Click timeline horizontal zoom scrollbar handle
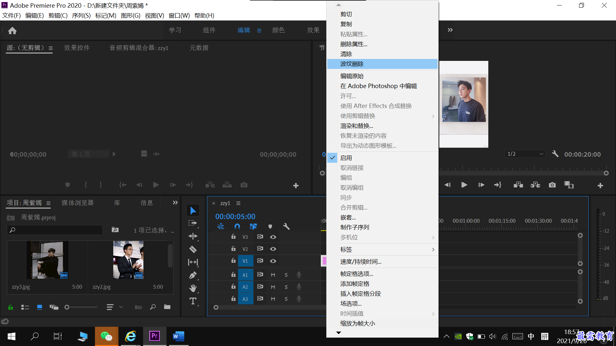 (216, 308)
